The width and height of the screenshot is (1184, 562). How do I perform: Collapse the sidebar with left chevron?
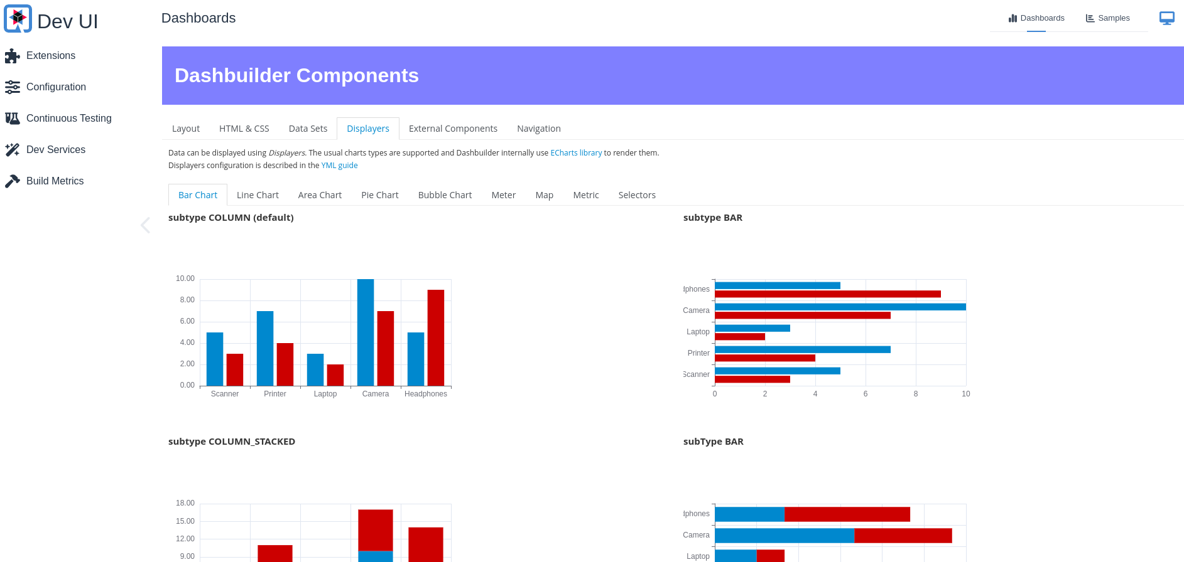tap(145, 225)
